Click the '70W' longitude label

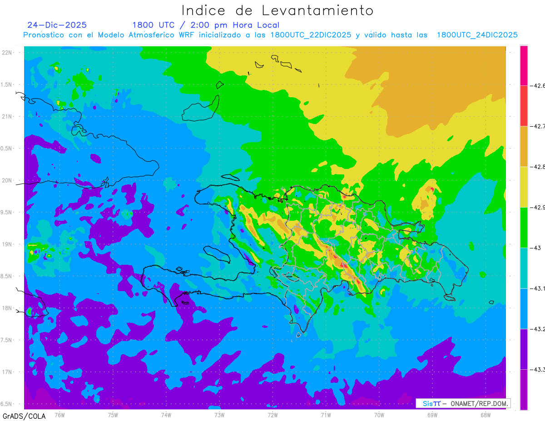click(379, 415)
